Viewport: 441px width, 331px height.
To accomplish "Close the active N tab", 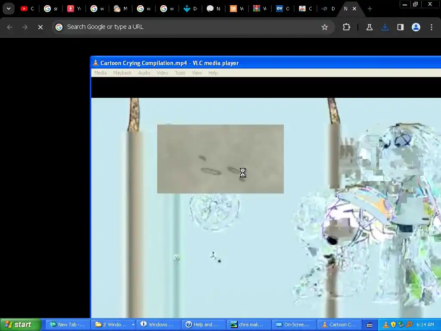I will pos(354,9).
